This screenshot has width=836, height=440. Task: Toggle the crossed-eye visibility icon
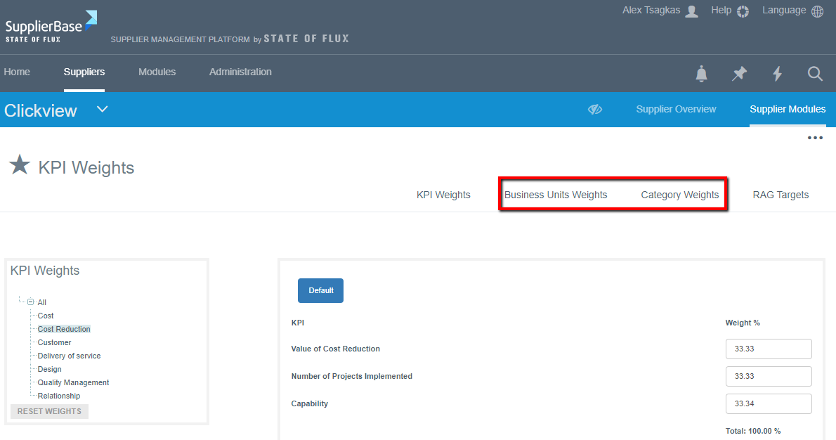point(595,110)
